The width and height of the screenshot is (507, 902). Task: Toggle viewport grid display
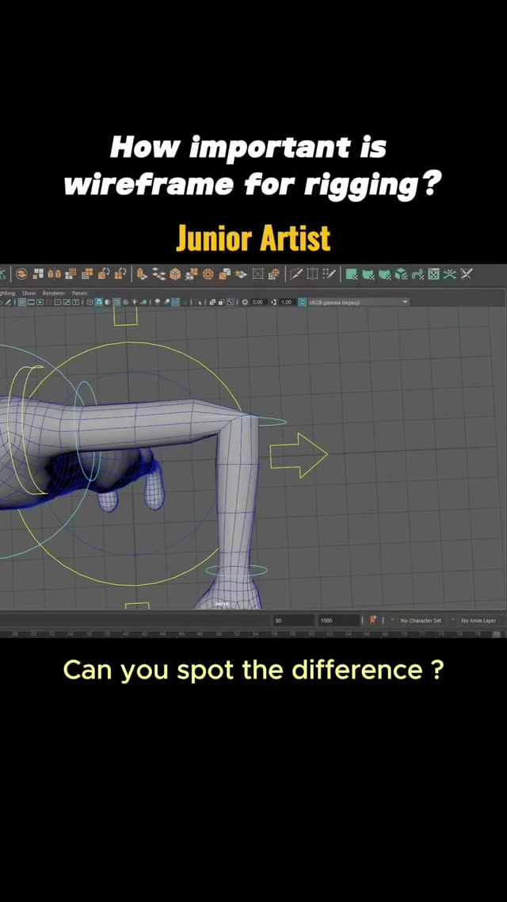coord(22,302)
